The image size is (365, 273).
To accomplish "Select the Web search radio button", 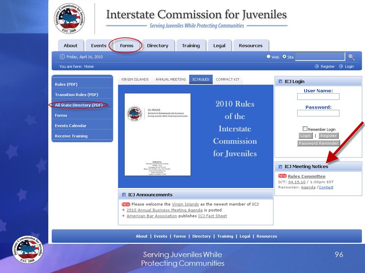I will (268, 56).
